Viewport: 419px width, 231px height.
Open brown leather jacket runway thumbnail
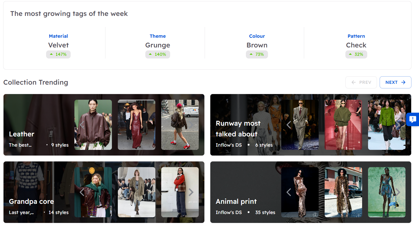point(93,125)
